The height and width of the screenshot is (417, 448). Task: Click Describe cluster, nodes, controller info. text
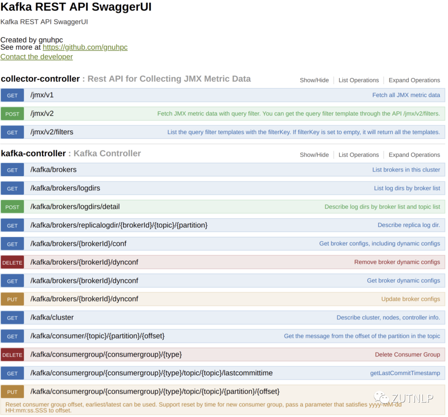[388, 318]
